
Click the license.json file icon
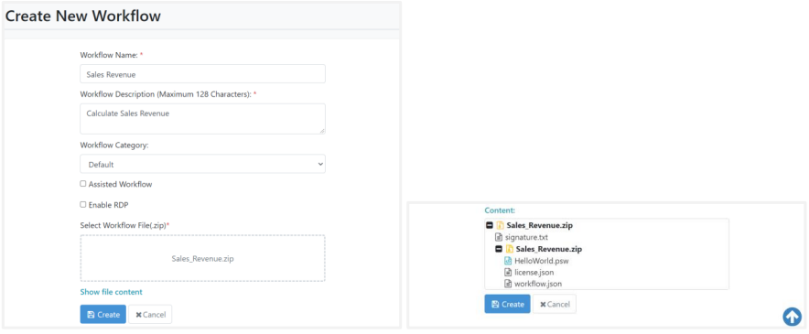(x=508, y=272)
